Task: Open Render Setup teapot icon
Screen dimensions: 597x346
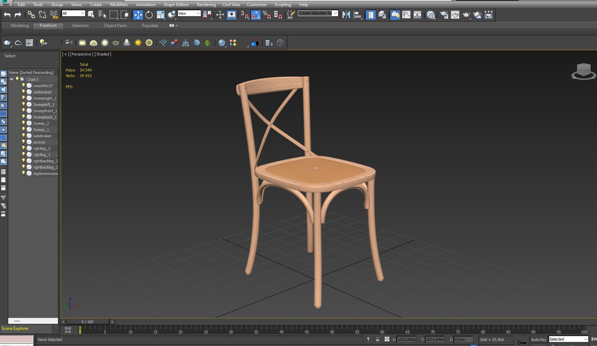Action: [444, 15]
